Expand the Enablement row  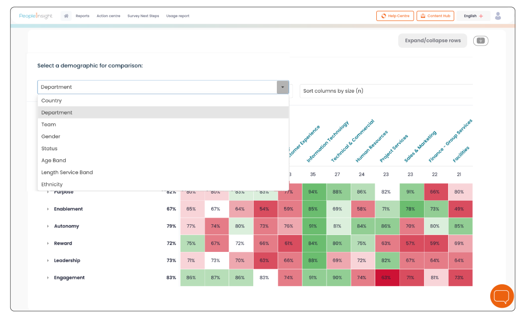(48, 209)
